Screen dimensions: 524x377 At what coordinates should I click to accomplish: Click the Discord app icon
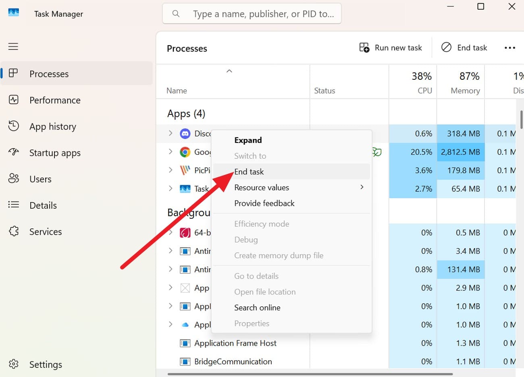(x=185, y=133)
